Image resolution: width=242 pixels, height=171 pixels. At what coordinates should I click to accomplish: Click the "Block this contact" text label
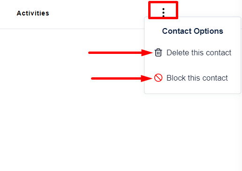pyautogui.click(x=197, y=78)
